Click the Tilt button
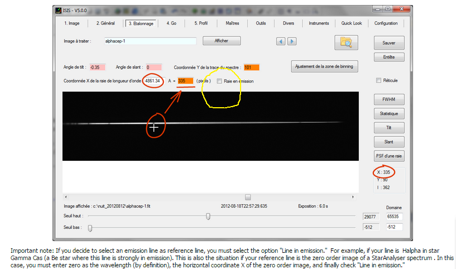Screen dimensions: 456x269 click(389, 128)
